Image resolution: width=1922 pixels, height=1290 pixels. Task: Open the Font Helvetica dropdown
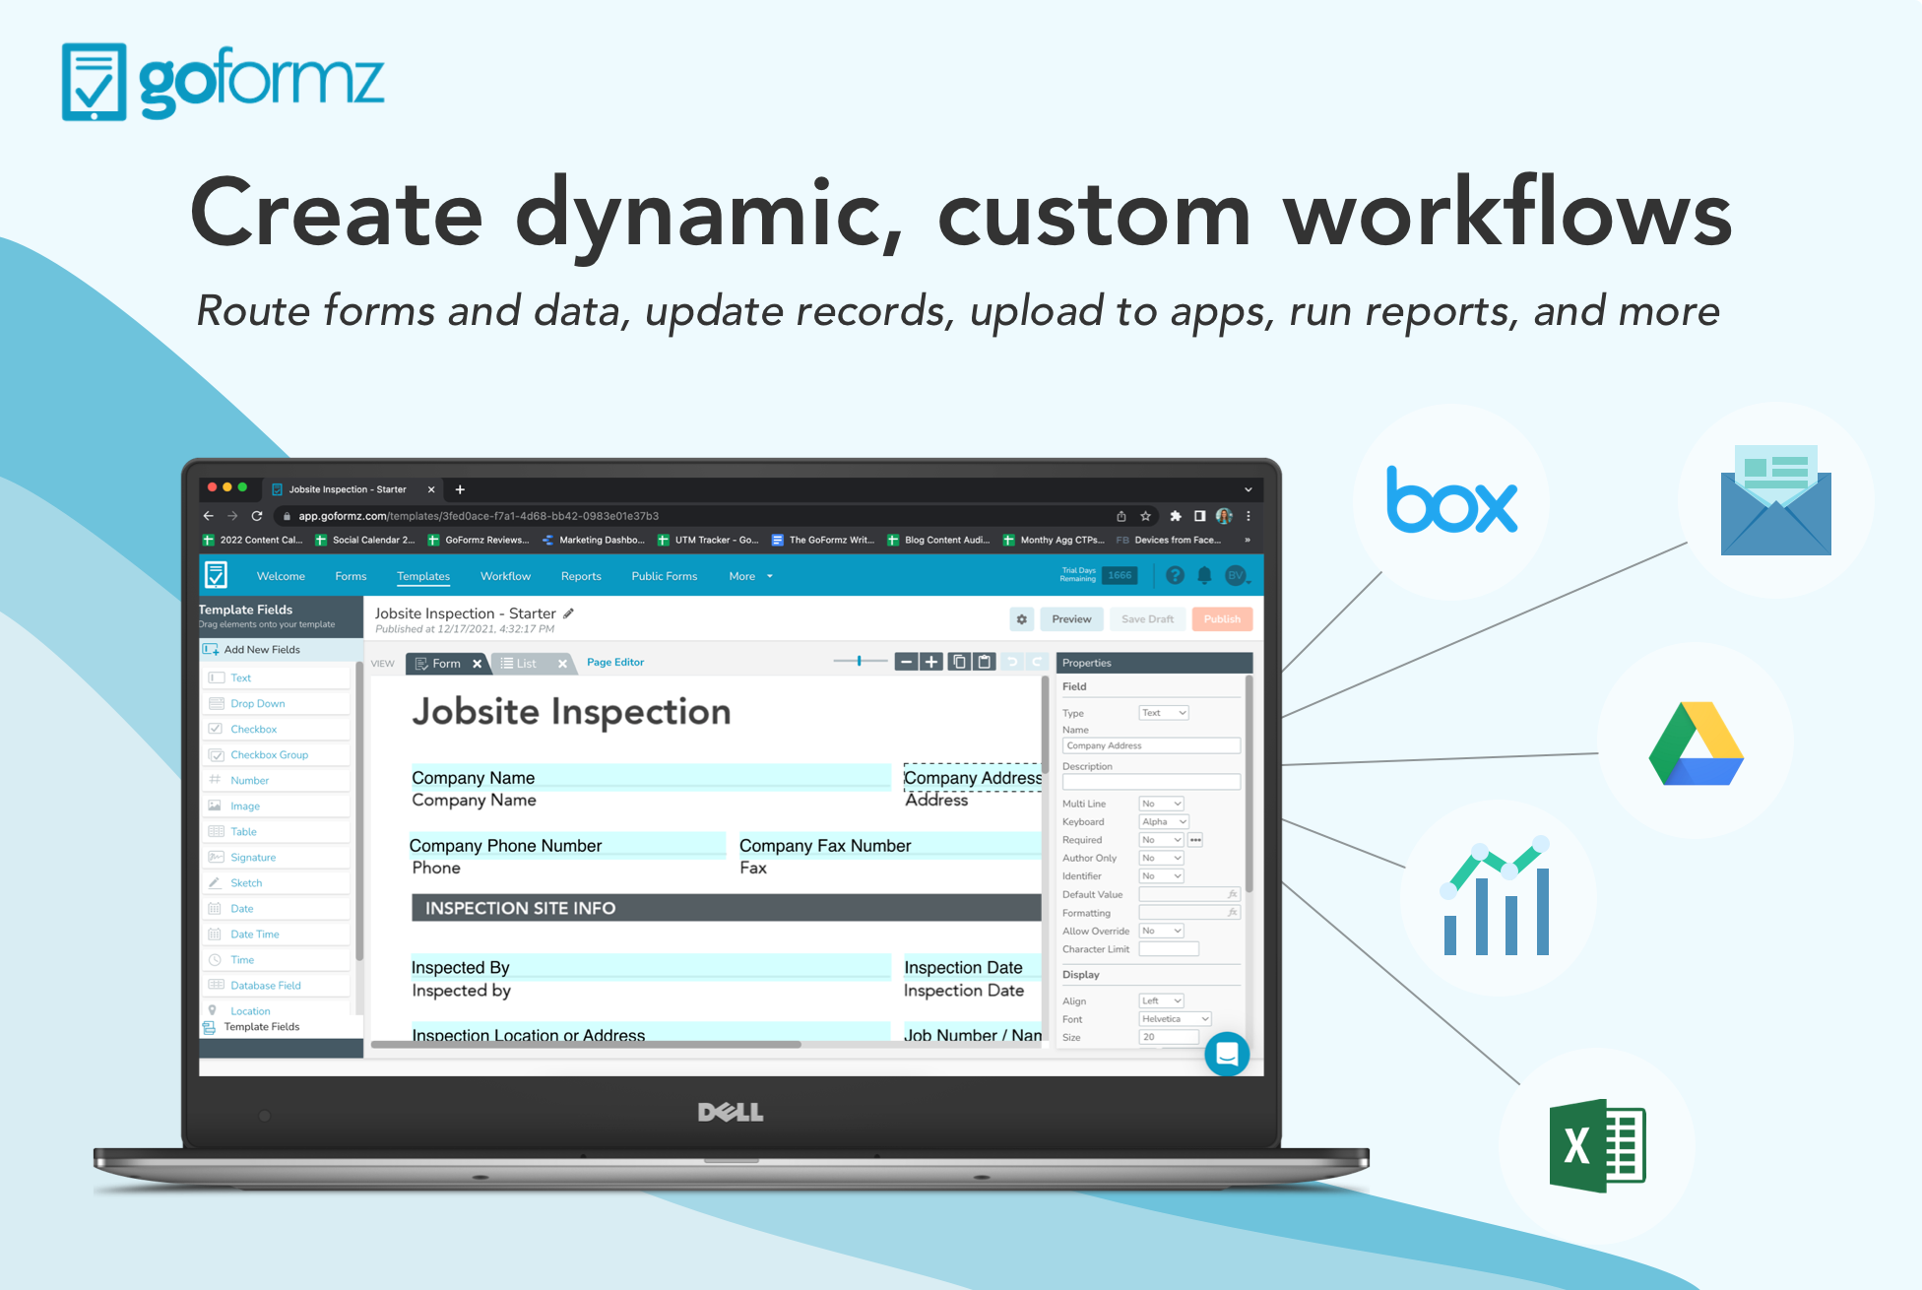pos(1175,1019)
